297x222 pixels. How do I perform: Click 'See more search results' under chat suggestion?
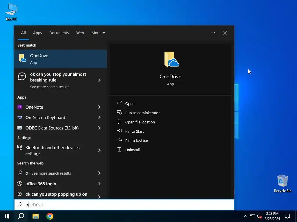[x=50, y=87]
